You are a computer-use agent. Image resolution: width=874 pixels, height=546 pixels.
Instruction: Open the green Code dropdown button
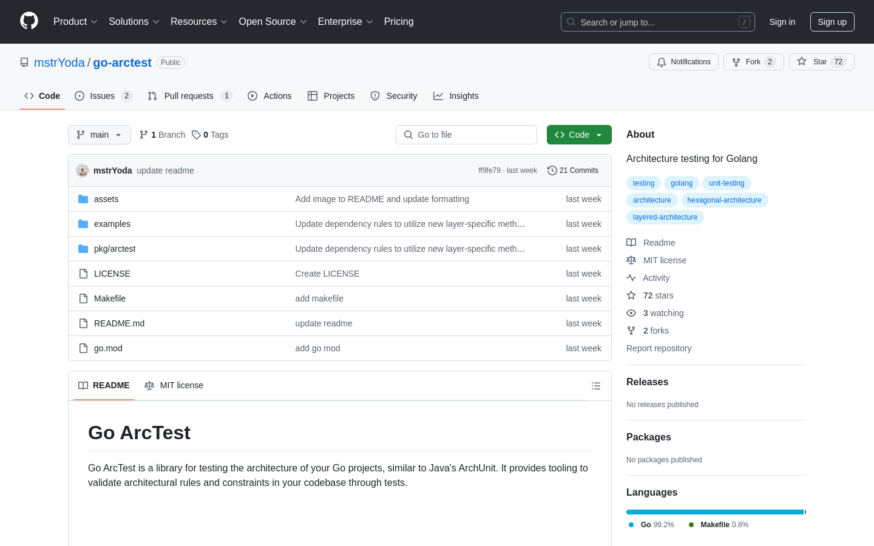pyautogui.click(x=579, y=135)
